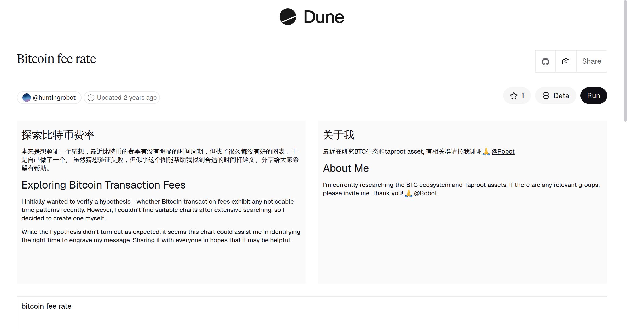Click the Updated 2 years ago pill
627x329 pixels.
122,97
